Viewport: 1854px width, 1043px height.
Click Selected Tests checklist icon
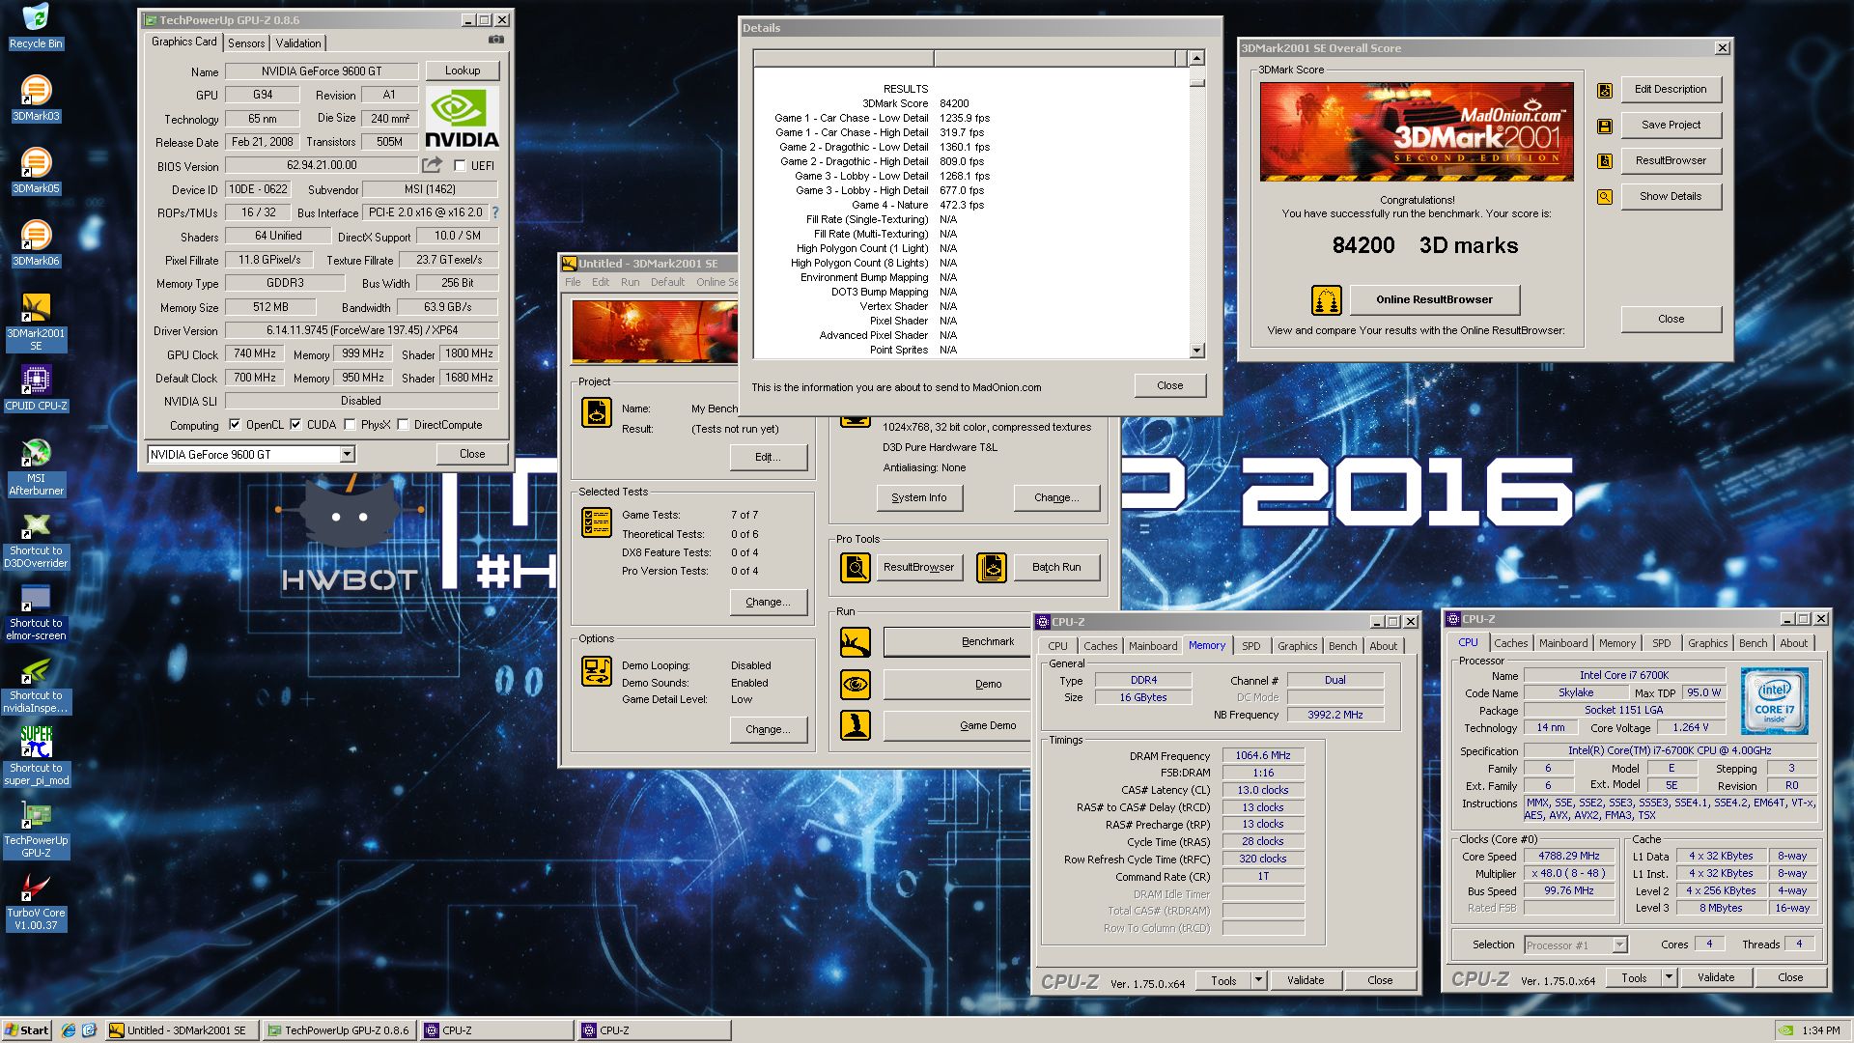click(x=596, y=522)
